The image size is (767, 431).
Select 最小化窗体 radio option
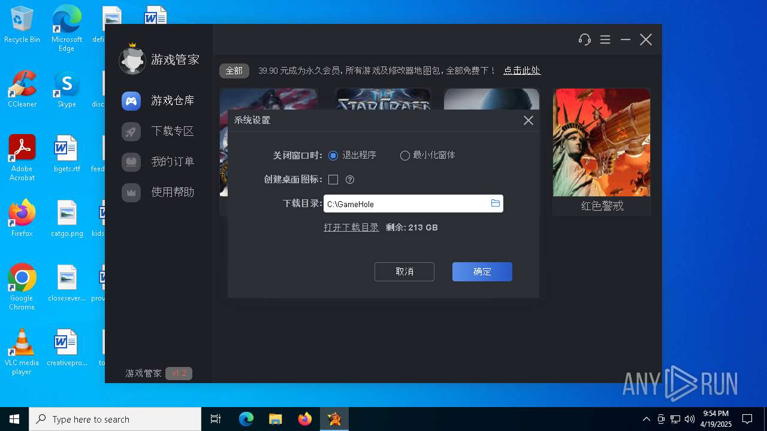click(x=405, y=156)
